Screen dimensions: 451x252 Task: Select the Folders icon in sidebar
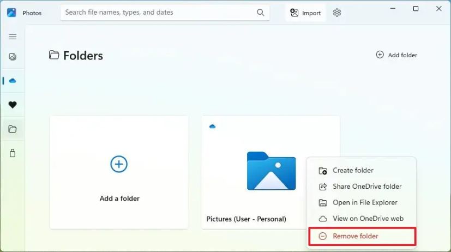click(x=13, y=129)
